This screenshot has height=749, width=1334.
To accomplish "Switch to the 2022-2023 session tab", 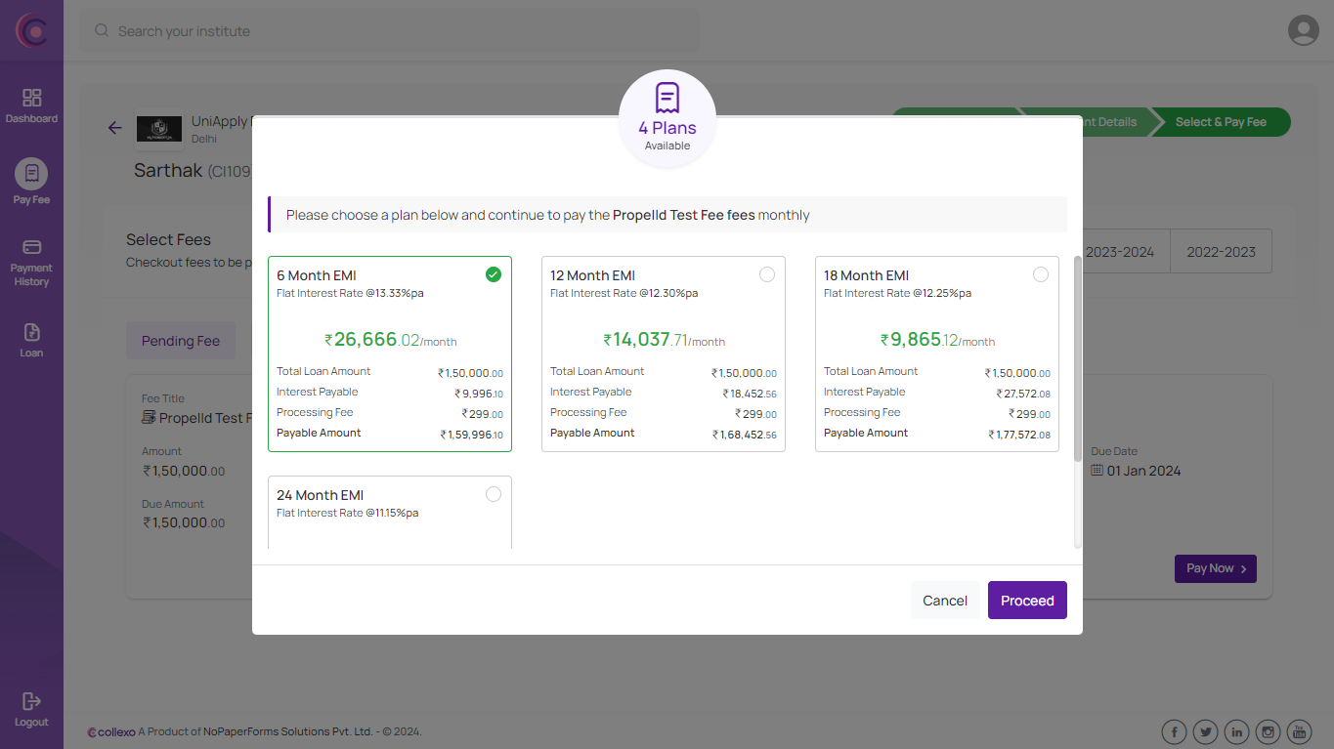I will click(x=1221, y=251).
